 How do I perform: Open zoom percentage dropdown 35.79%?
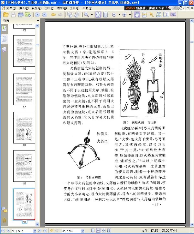pos(82,231)
